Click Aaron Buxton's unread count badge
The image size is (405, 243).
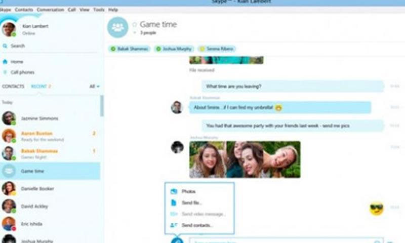point(94,133)
